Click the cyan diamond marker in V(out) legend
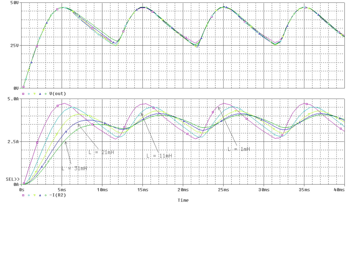359x254 pixels. pos(29,94)
